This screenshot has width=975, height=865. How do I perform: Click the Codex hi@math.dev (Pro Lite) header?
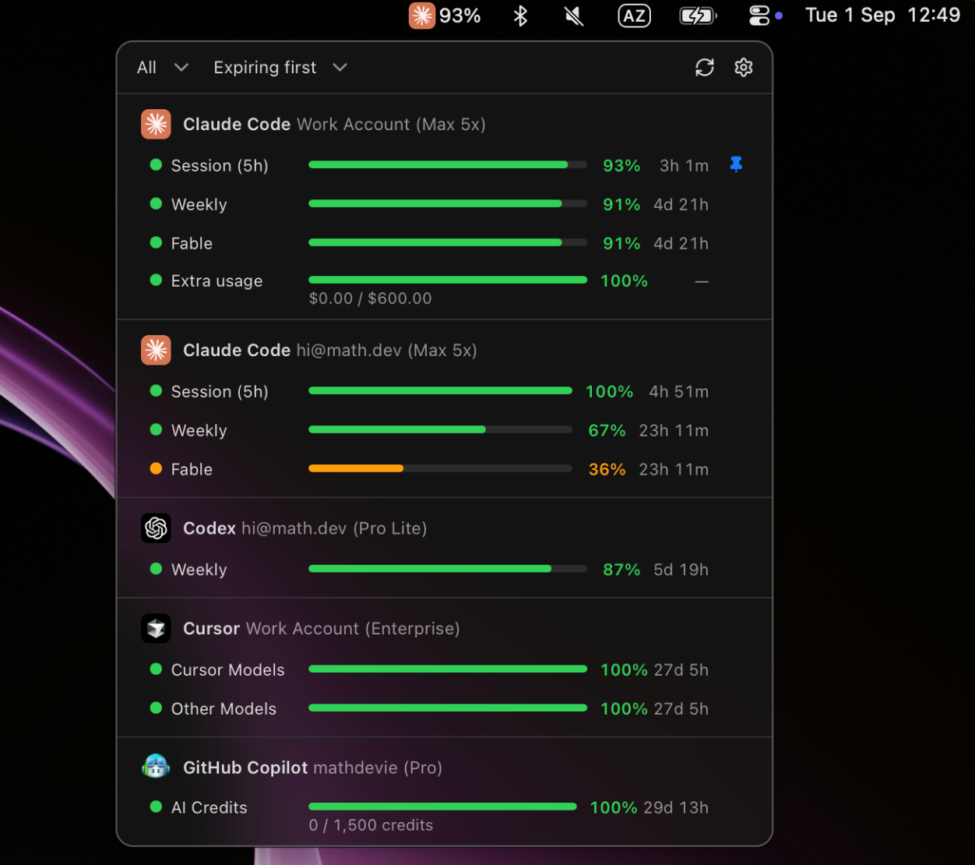[x=304, y=528]
